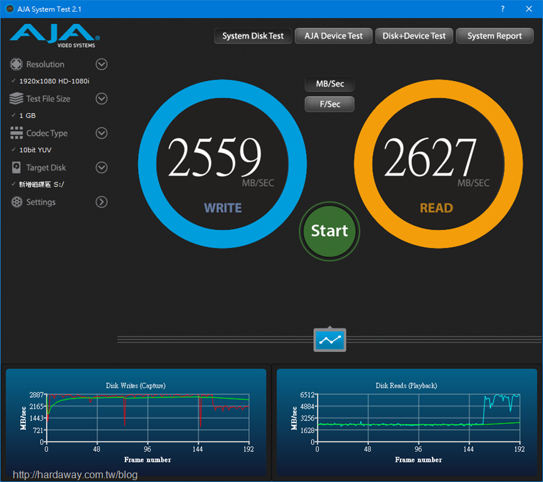The image size is (543, 482).
Task: Click the Codec Type label
Action: click(47, 133)
